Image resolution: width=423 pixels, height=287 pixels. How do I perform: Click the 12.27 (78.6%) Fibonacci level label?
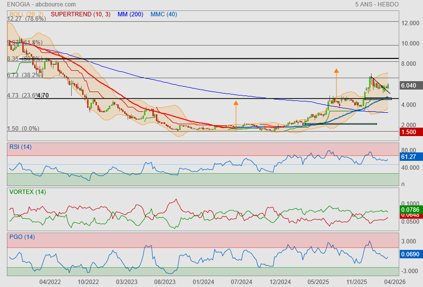point(26,19)
